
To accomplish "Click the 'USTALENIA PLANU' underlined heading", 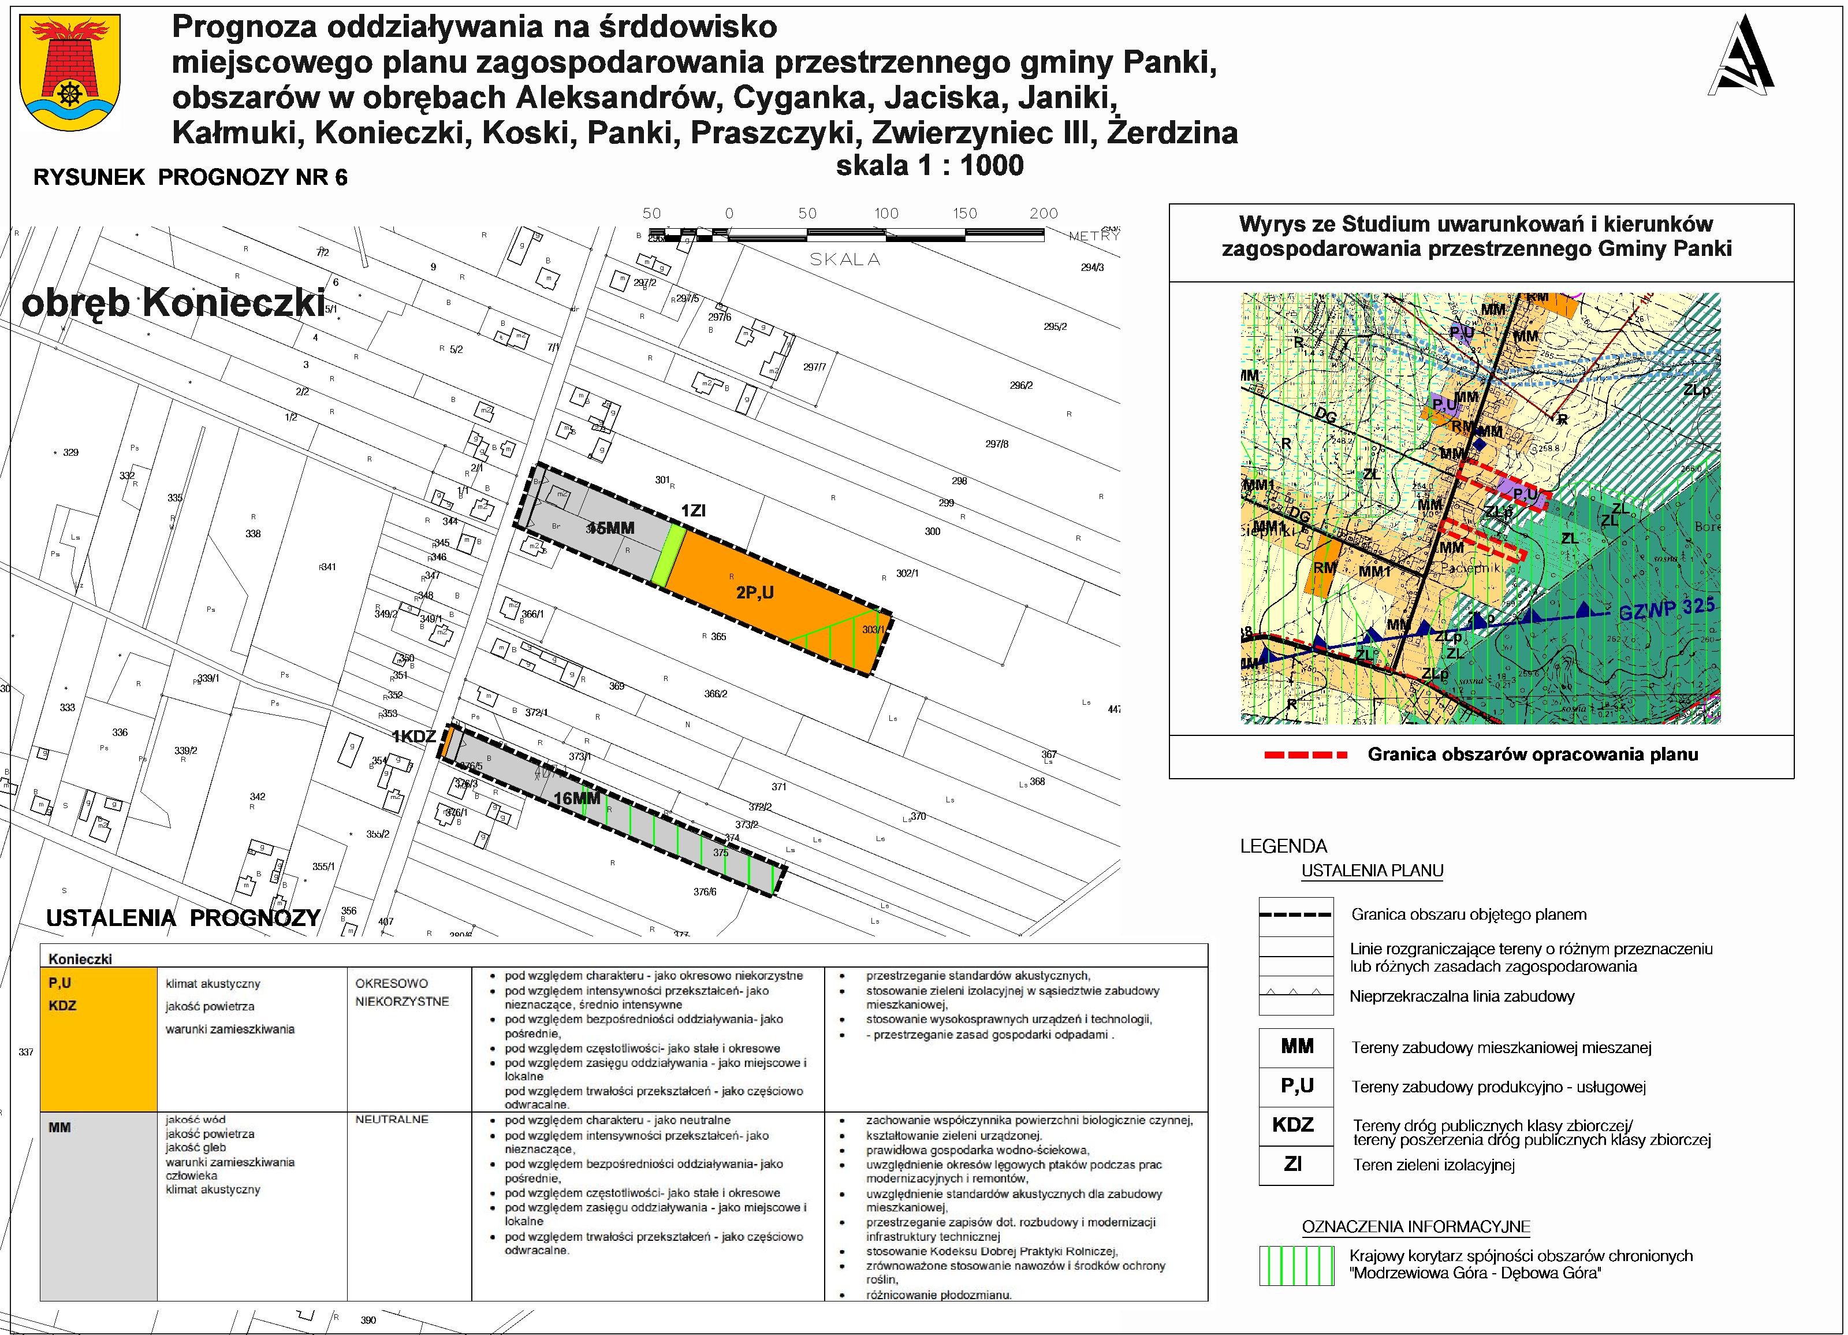I will tap(1372, 871).
